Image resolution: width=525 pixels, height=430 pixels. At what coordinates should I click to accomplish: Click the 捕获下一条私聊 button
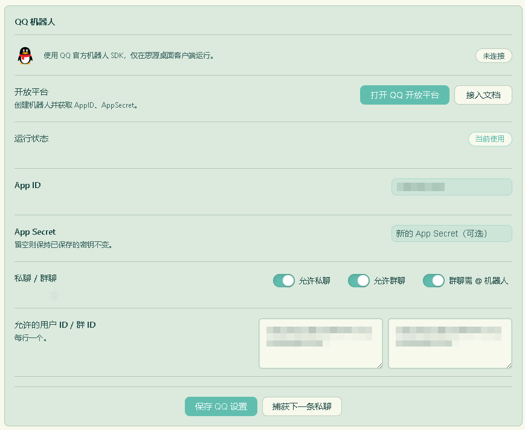tap(301, 406)
